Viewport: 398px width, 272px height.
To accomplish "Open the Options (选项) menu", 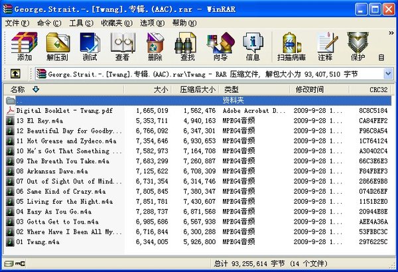I will pos(153,23).
